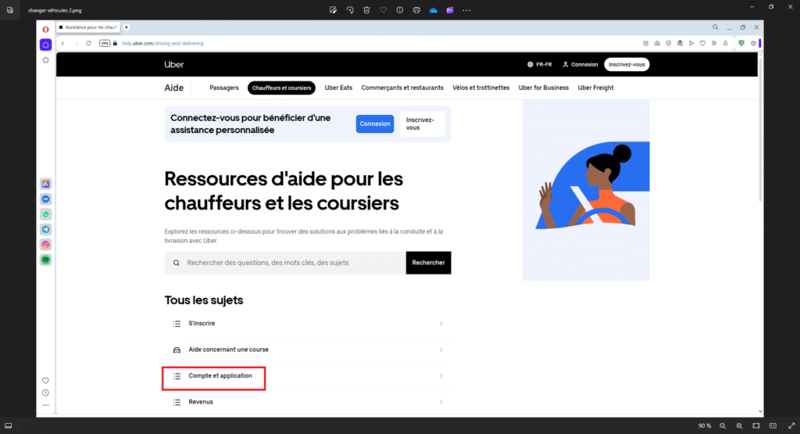Click the green shield extension icon

741,44
